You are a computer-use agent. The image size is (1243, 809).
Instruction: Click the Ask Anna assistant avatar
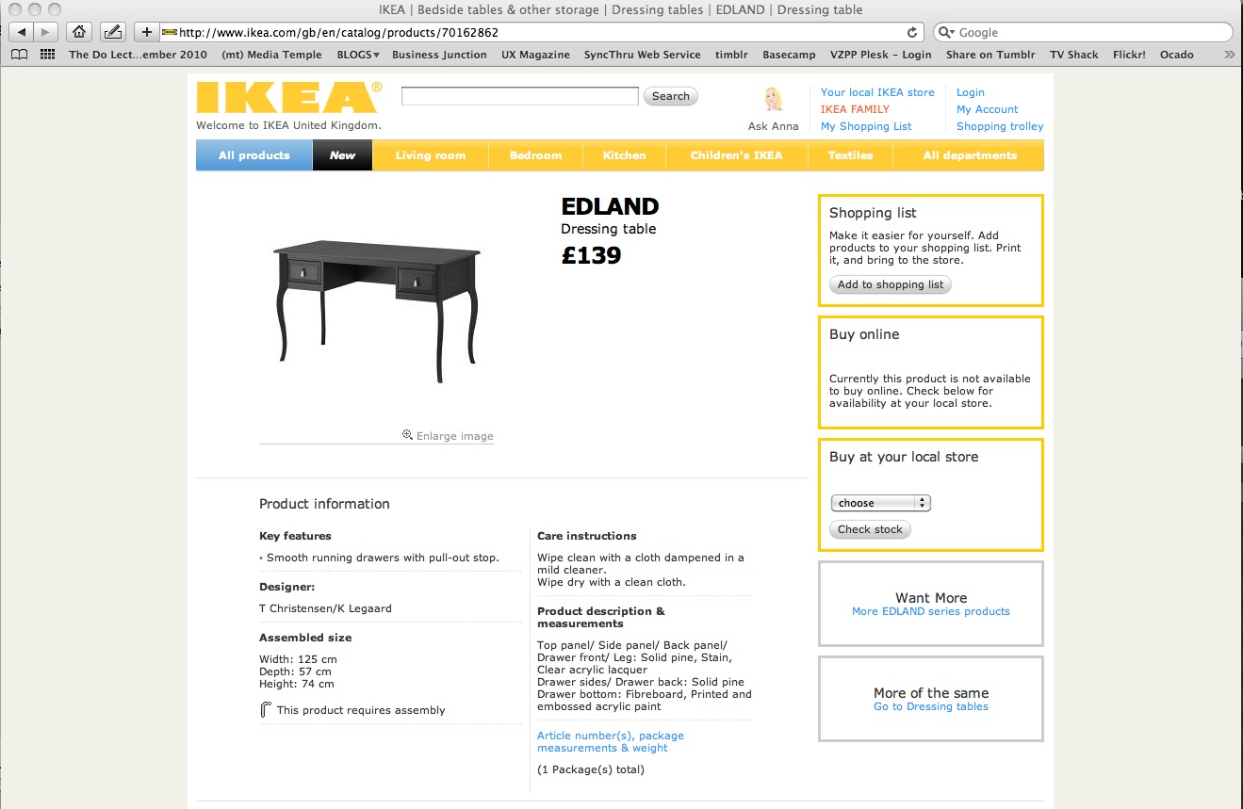click(x=774, y=101)
